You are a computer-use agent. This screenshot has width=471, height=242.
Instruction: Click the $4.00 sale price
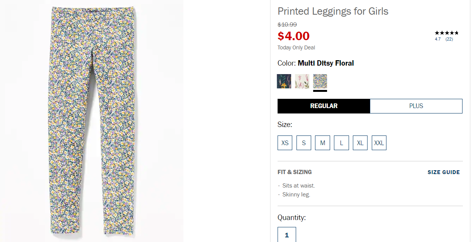coord(293,36)
